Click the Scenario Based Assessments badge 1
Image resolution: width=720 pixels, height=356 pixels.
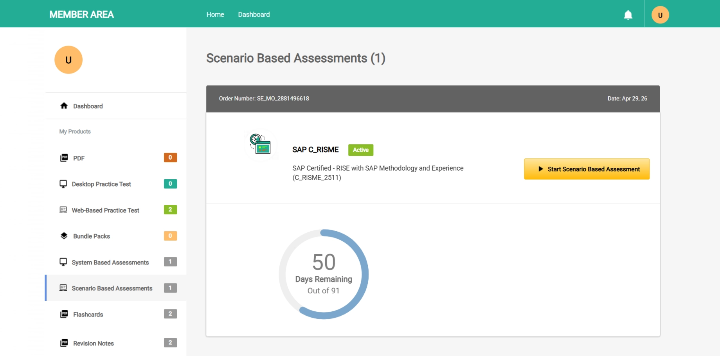[x=170, y=288]
